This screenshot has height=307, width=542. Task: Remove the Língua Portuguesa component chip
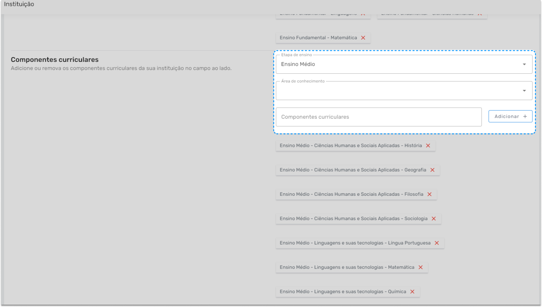pyautogui.click(x=437, y=243)
